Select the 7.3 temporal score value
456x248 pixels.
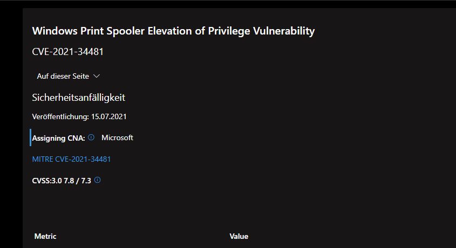86,181
